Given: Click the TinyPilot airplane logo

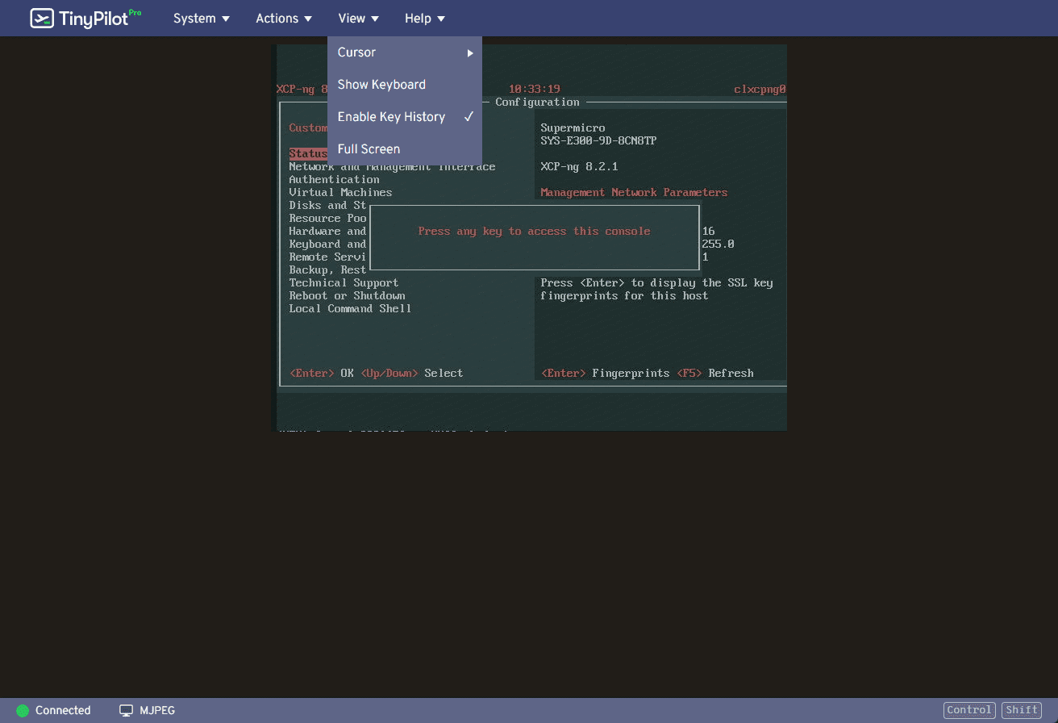Looking at the screenshot, I should (42, 18).
